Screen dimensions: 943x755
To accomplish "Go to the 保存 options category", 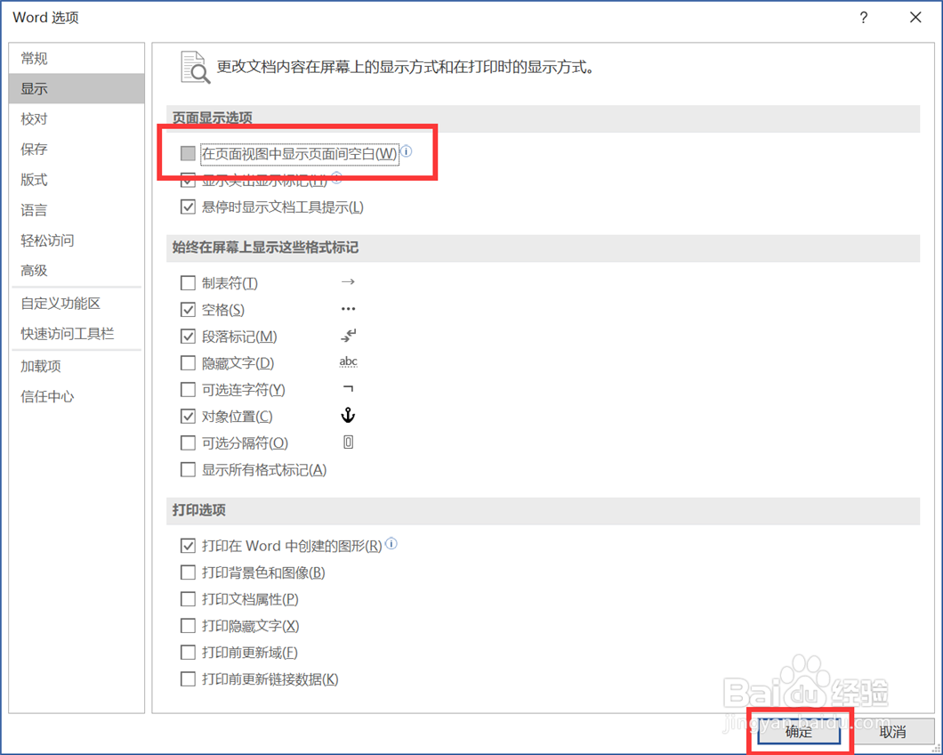I will [x=77, y=149].
